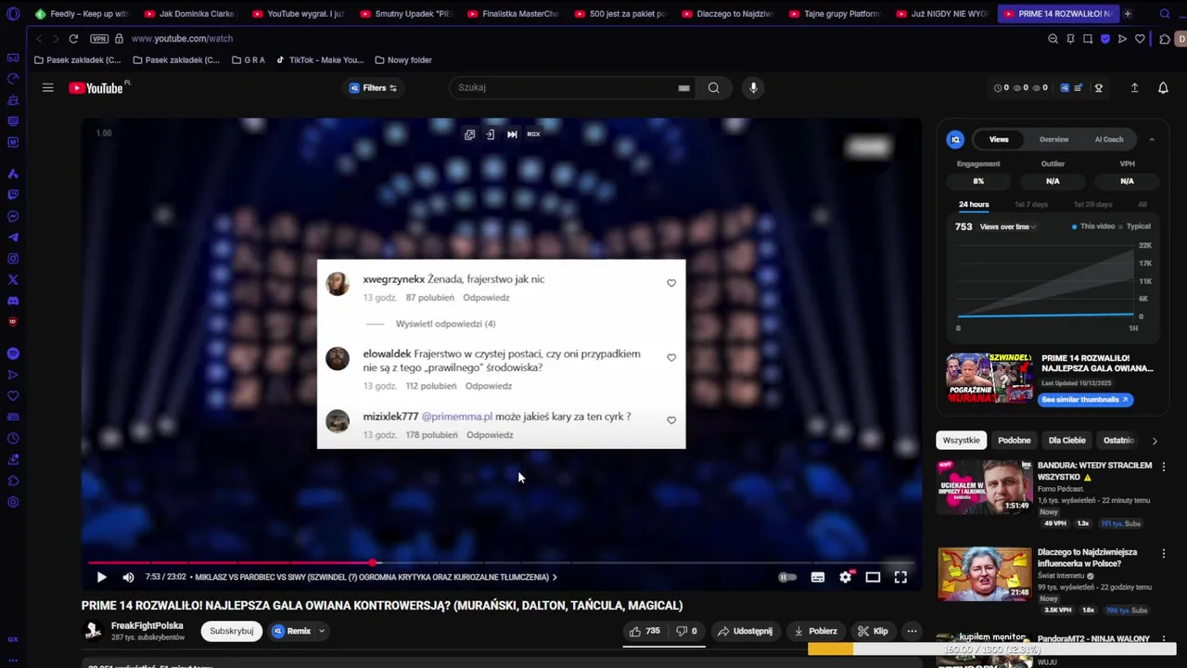Open the BANDURA video thumbnail
Image resolution: width=1187 pixels, height=668 pixels.
pos(984,487)
